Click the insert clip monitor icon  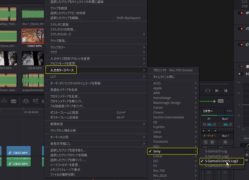26,101
